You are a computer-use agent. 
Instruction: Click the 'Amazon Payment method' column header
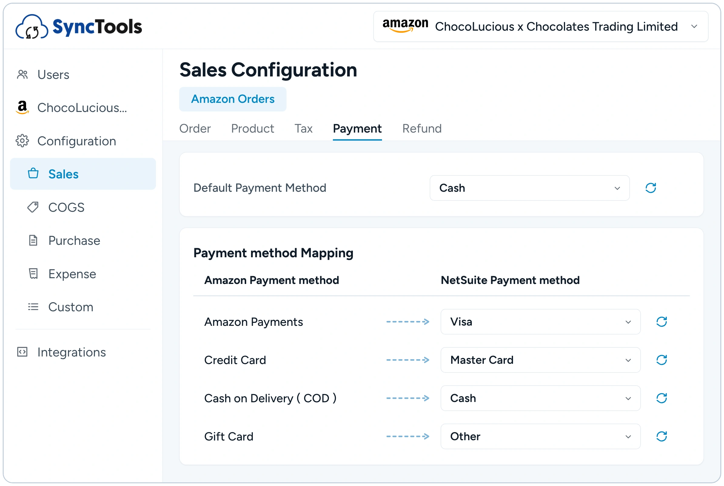point(272,280)
